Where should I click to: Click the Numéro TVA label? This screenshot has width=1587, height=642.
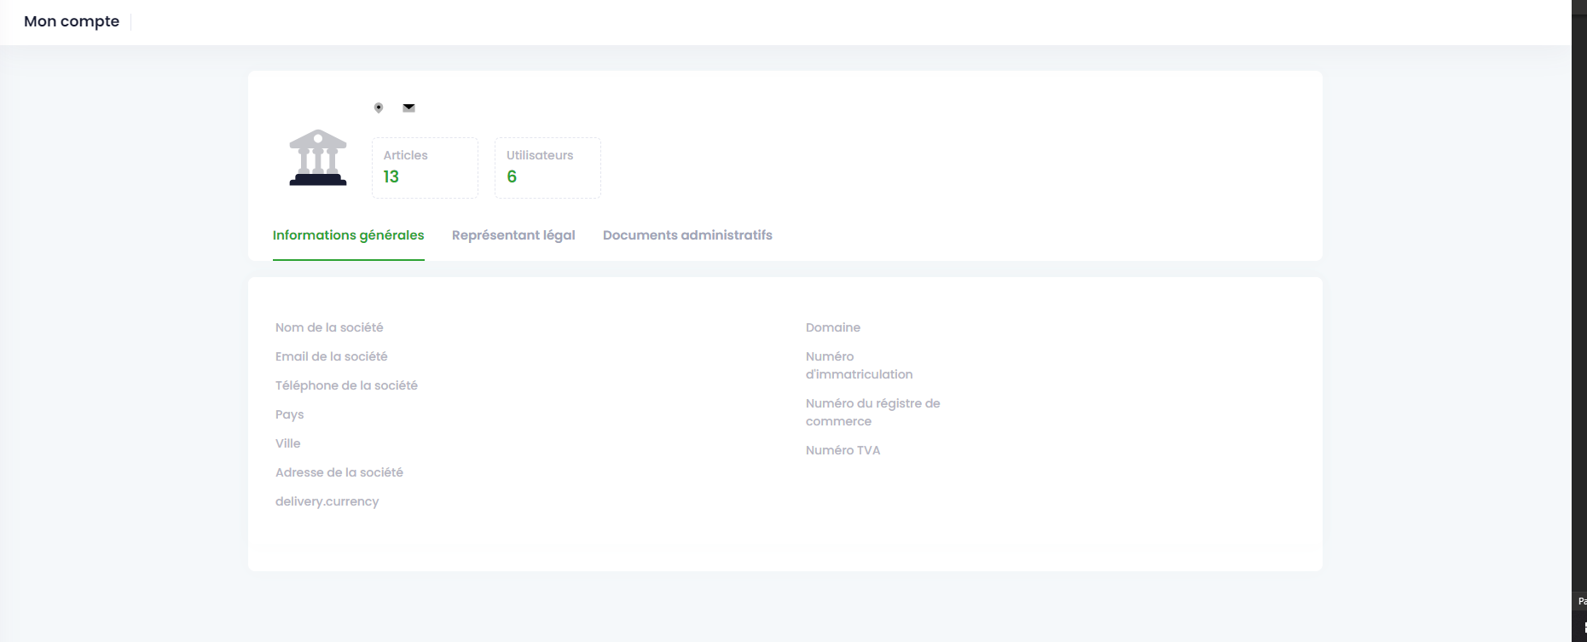[x=843, y=450]
